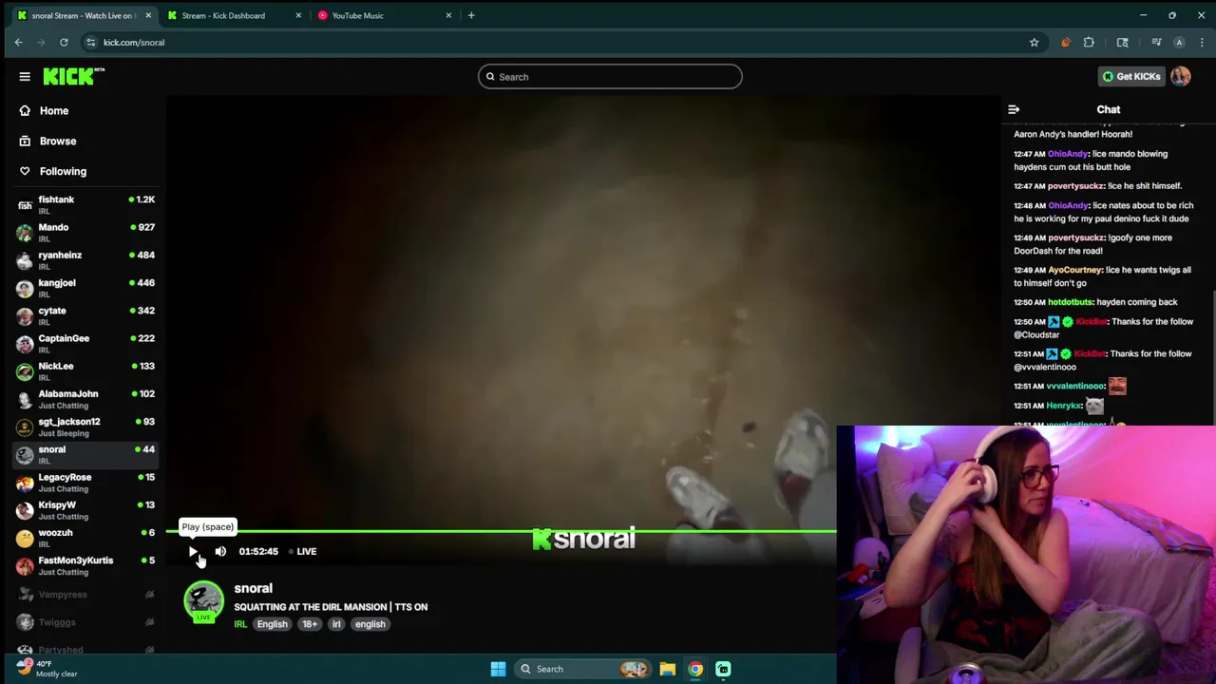Open Chrome three-dot menu

coord(1202,42)
